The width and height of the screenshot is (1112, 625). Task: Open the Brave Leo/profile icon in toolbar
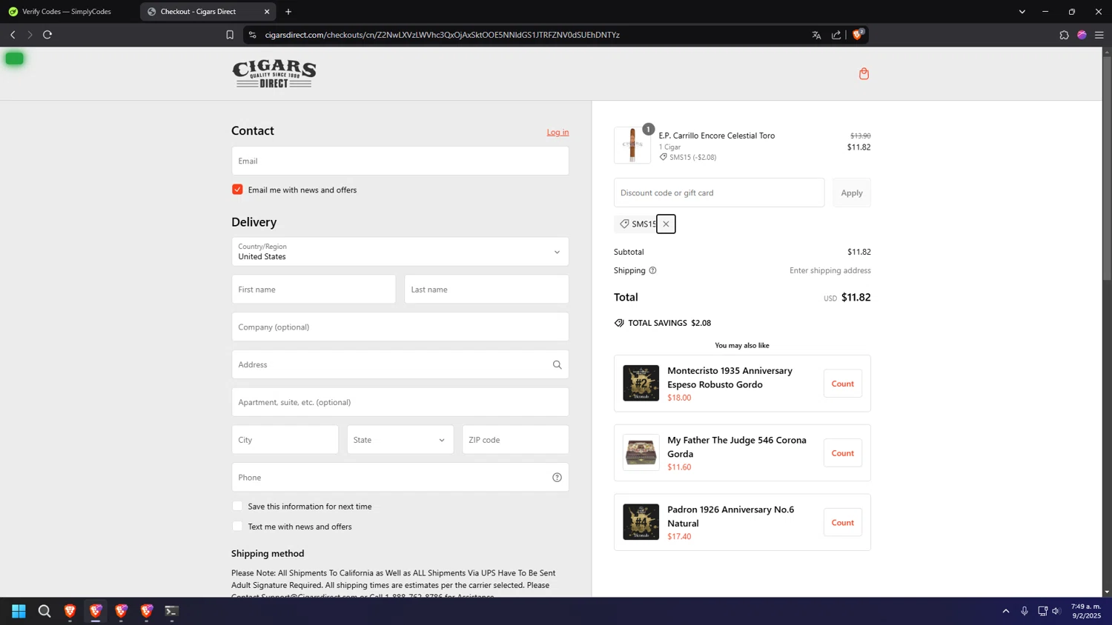coord(1082,35)
